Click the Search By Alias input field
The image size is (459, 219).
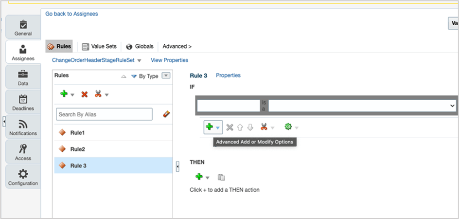tap(104, 114)
